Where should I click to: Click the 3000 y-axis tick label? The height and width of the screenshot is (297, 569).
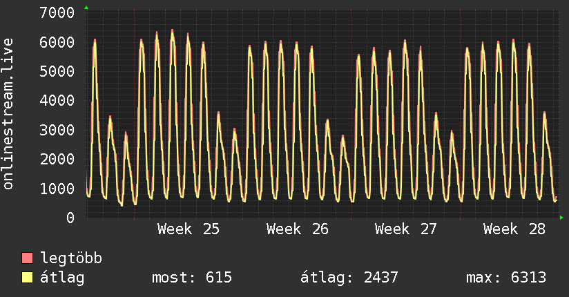[57, 130]
